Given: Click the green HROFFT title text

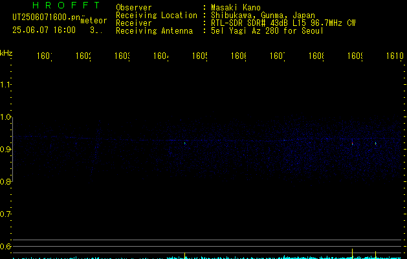Looking at the screenshot, I should (x=67, y=5).
